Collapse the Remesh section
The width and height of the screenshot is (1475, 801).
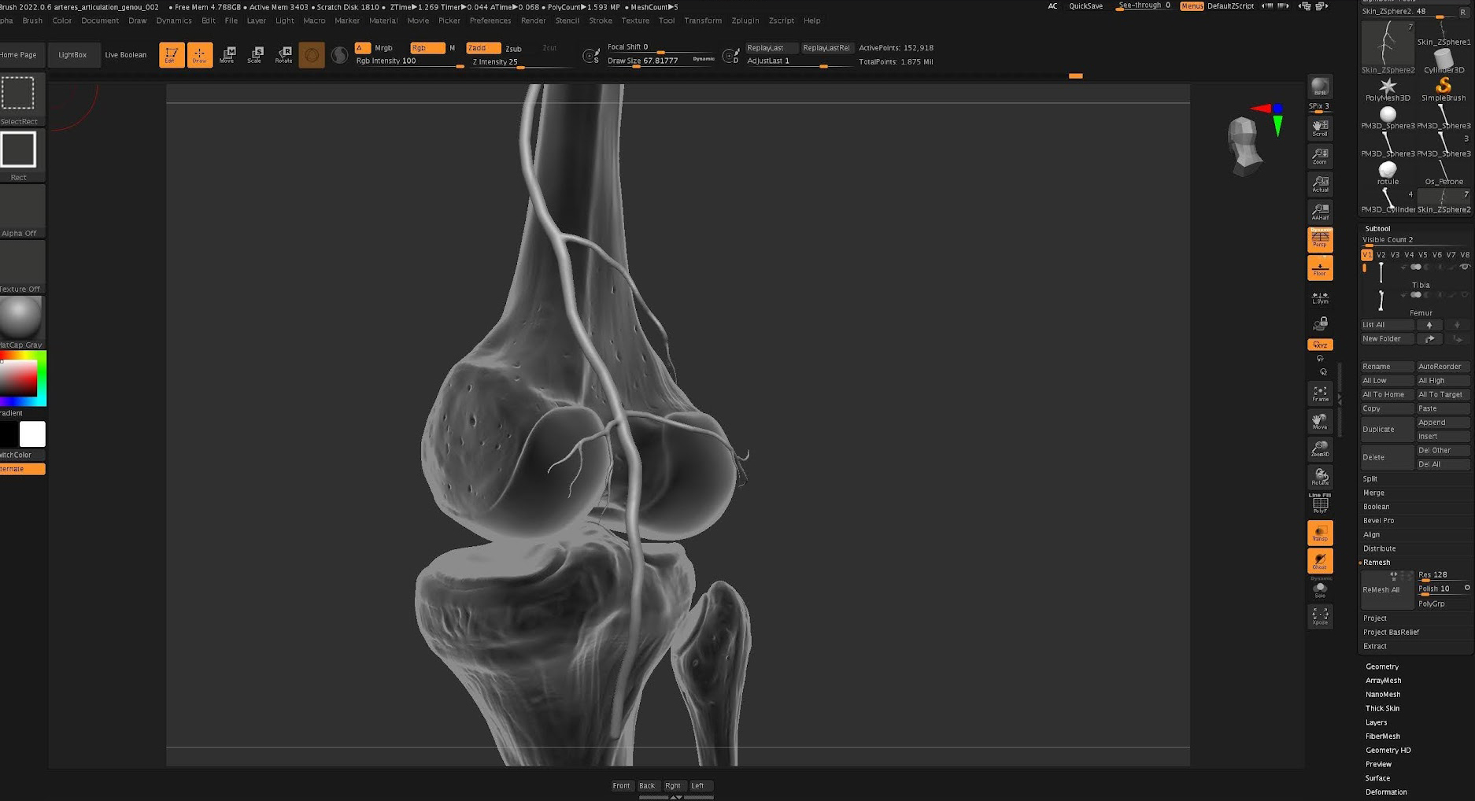coord(1377,562)
